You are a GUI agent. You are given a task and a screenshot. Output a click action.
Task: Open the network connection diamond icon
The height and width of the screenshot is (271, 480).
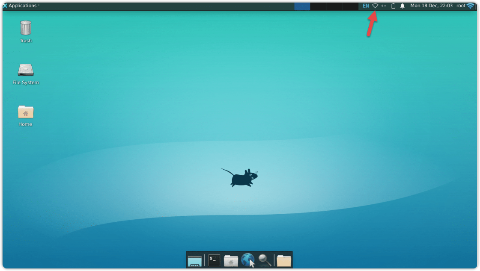pyautogui.click(x=375, y=6)
